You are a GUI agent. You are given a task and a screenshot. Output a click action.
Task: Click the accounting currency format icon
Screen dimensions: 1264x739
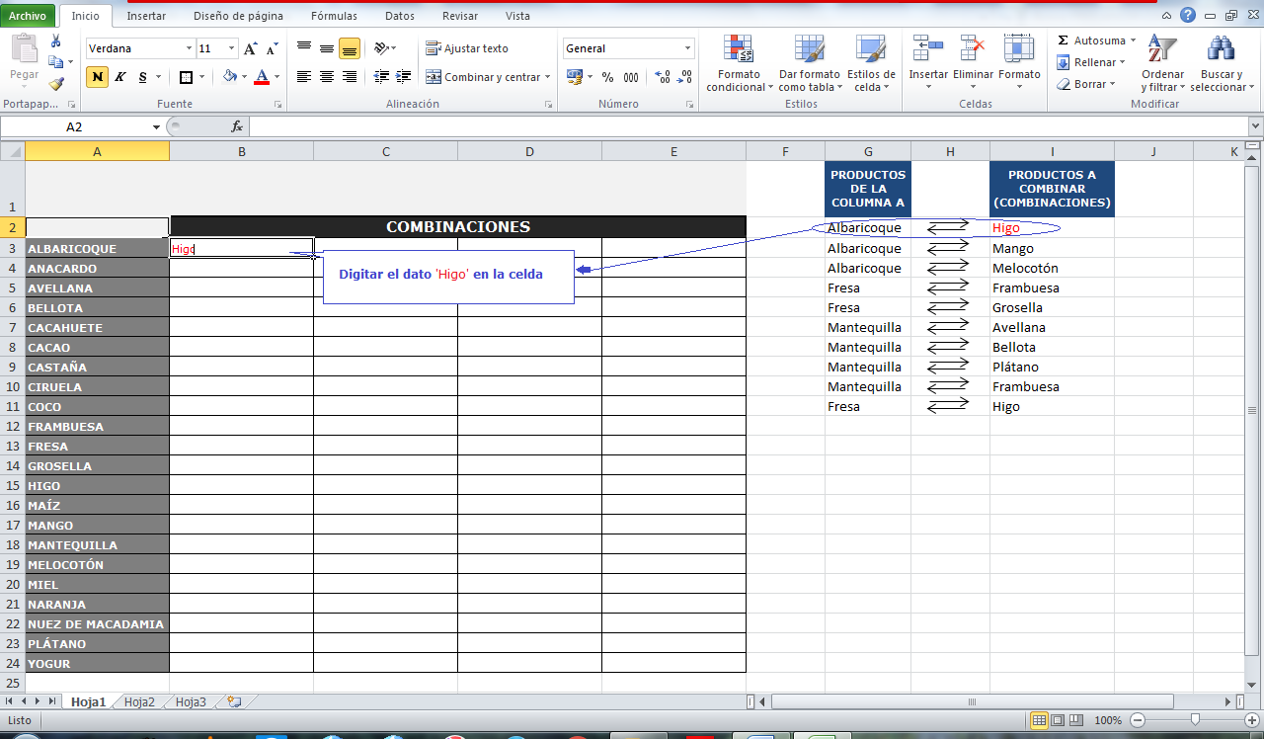tap(575, 77)
